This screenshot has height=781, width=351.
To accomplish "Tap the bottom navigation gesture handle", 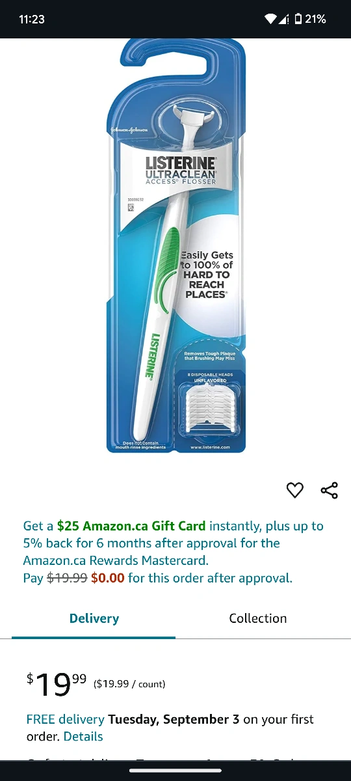I will tap(175, 770).
